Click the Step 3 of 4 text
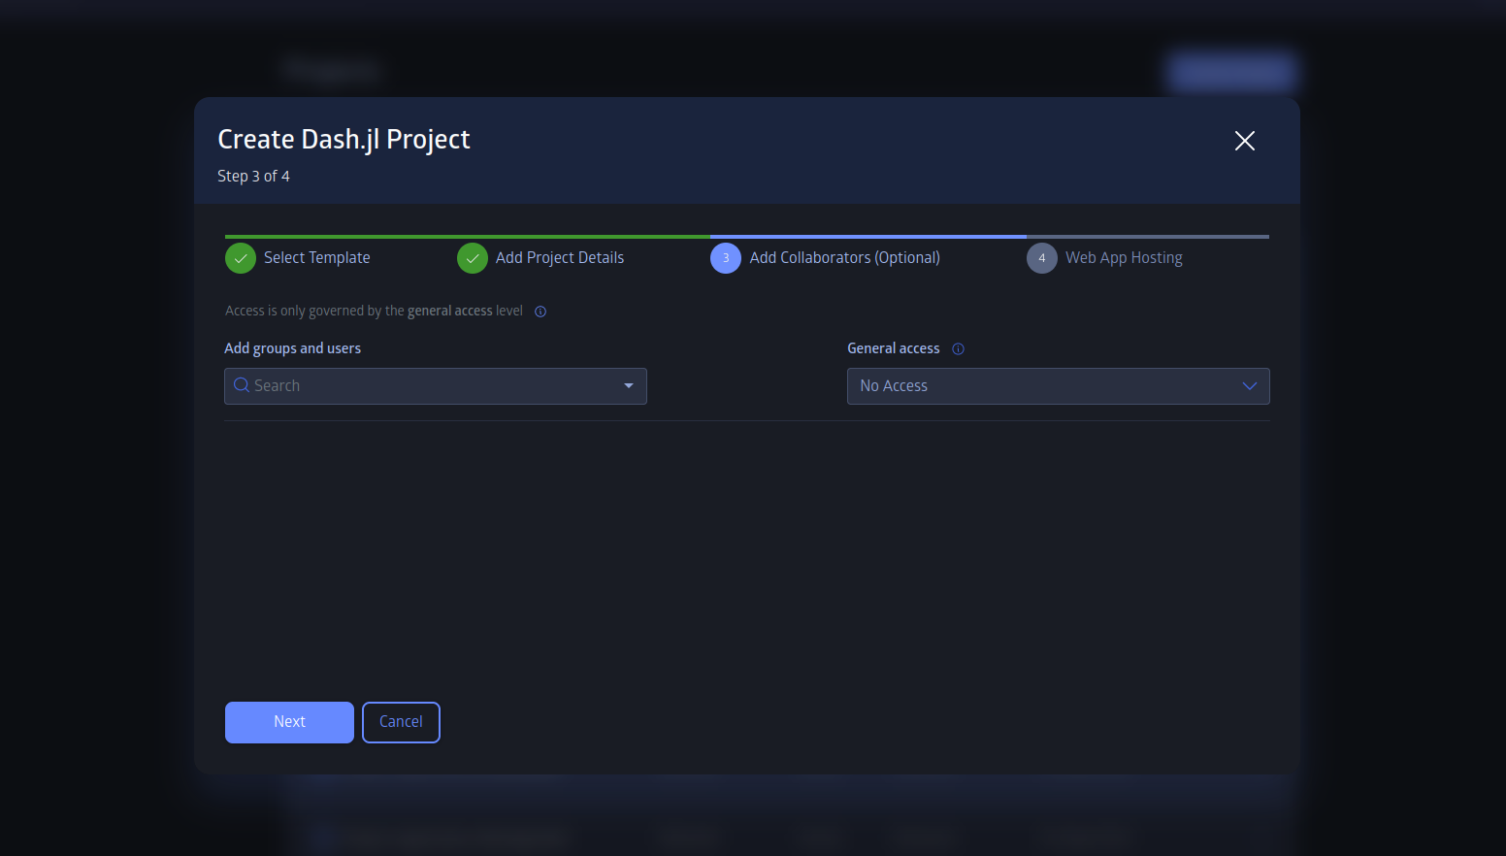Viewport: 1506px width, 856px height. 253,177
